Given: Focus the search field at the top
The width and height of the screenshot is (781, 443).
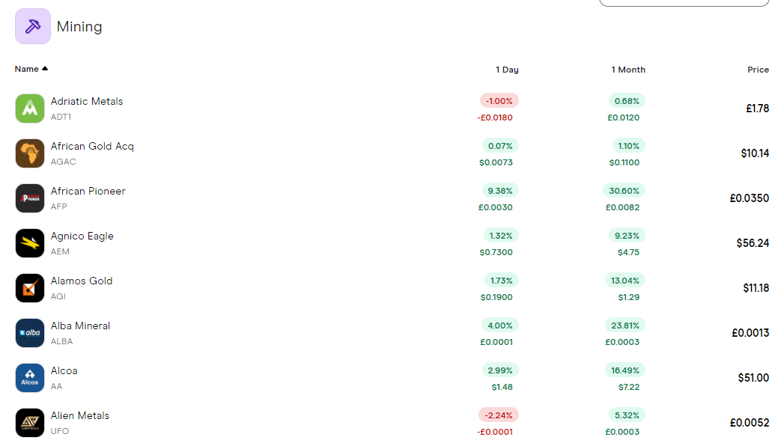Looking at the screenshot, I should point(684,2).
